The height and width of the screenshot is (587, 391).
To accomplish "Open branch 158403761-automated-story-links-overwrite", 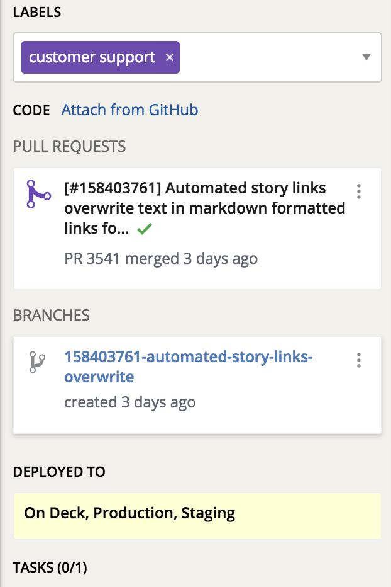I will 189,367.
